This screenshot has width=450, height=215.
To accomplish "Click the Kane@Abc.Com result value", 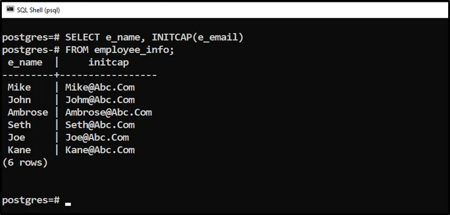I will 100,150.
